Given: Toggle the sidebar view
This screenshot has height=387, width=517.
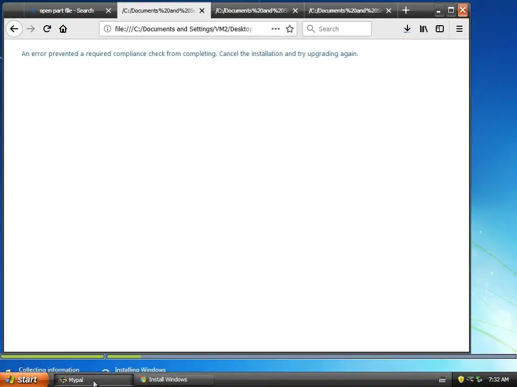Looking at the screenshot, I should [440, 29].
